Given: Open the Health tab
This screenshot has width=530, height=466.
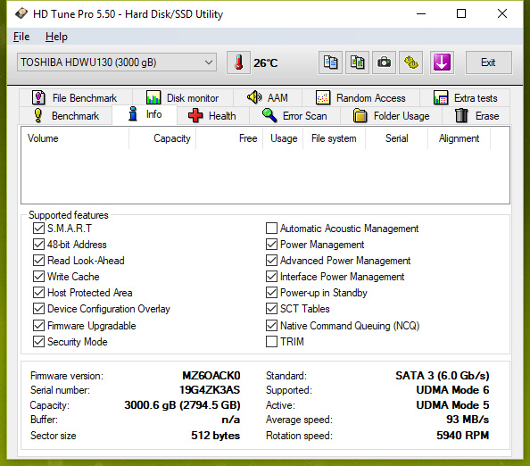Looking at the screenshot, I should (212, 116).
